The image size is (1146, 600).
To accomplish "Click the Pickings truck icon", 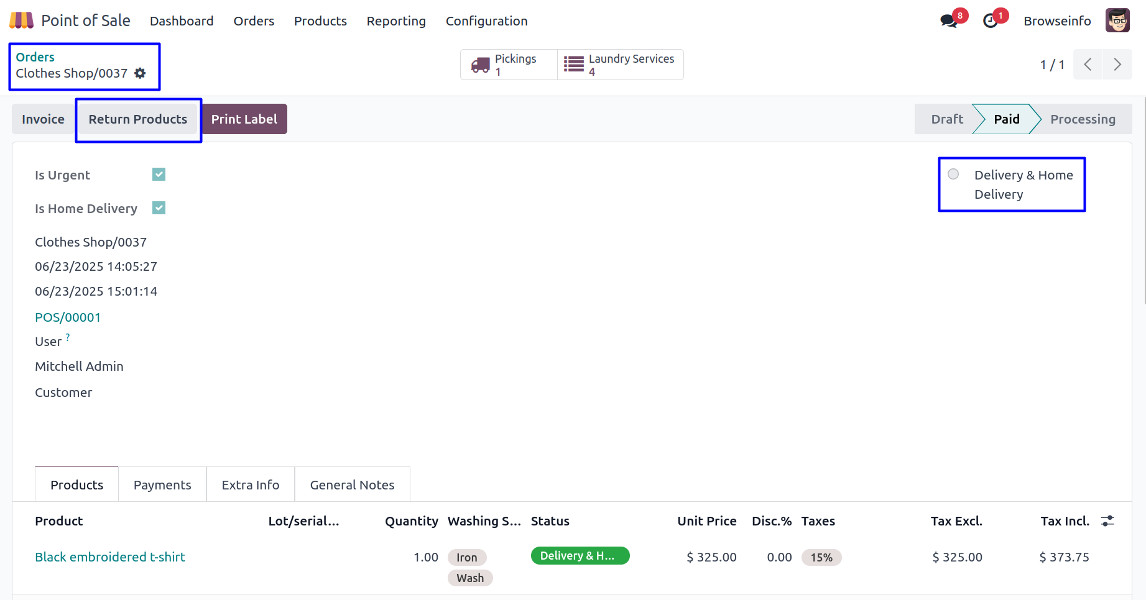I will pos(481,65).
